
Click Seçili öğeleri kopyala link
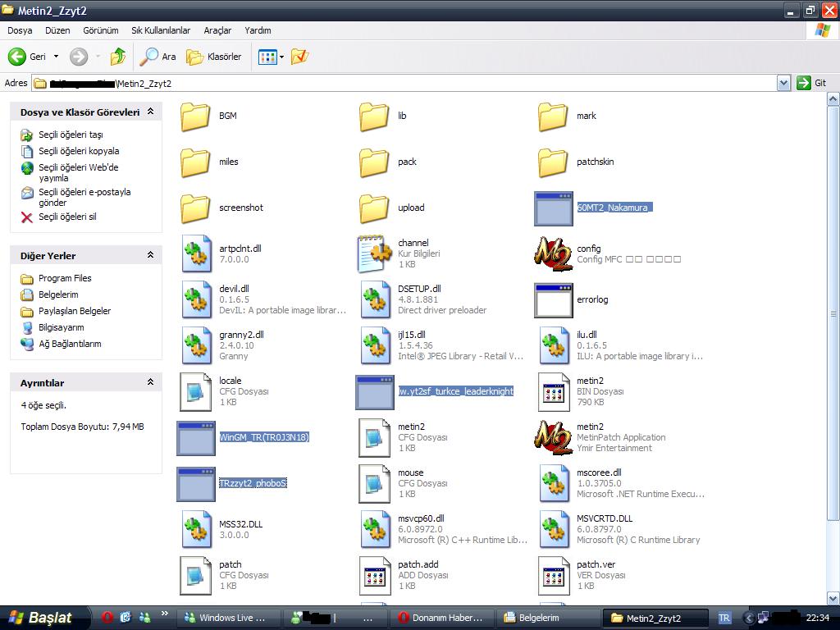[79, 151]
